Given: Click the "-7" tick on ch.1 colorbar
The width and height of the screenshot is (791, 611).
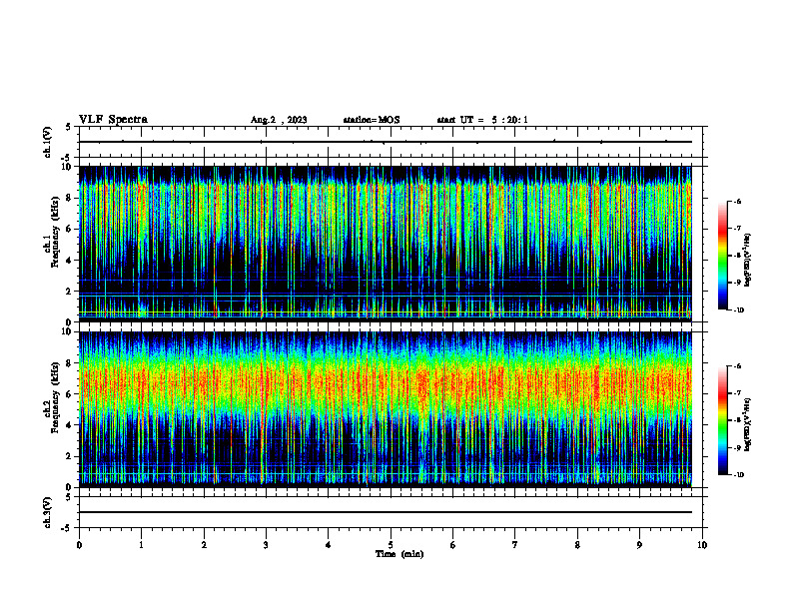Looking at the screenshot, I should [737, 229].
